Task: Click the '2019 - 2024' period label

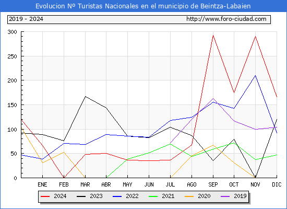Action: click(x=26, y=19)
